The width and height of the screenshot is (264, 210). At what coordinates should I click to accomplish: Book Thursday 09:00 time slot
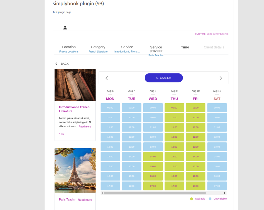coord(174,108)
